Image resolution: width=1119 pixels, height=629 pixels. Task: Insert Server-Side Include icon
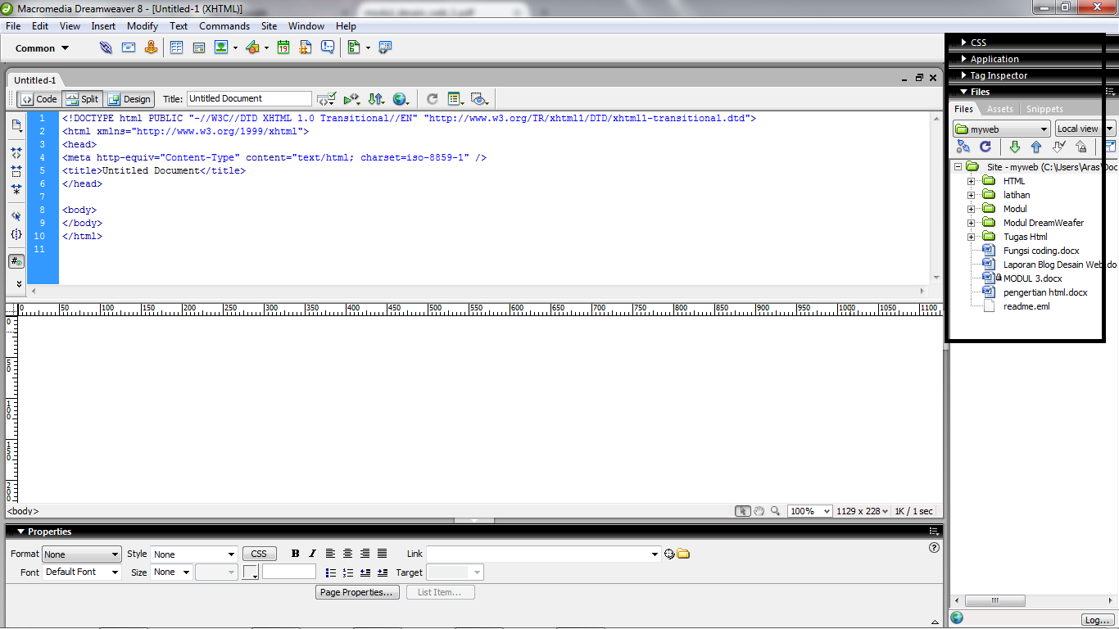(306, 48)
